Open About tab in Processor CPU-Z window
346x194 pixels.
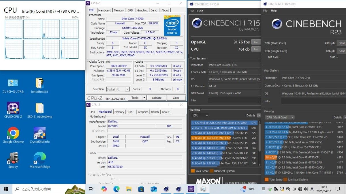[x=165, y=10]
